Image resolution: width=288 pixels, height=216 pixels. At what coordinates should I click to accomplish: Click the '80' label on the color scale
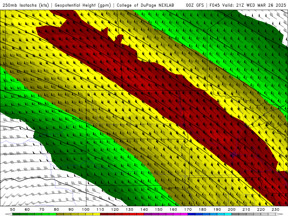[x=57, y=210]
